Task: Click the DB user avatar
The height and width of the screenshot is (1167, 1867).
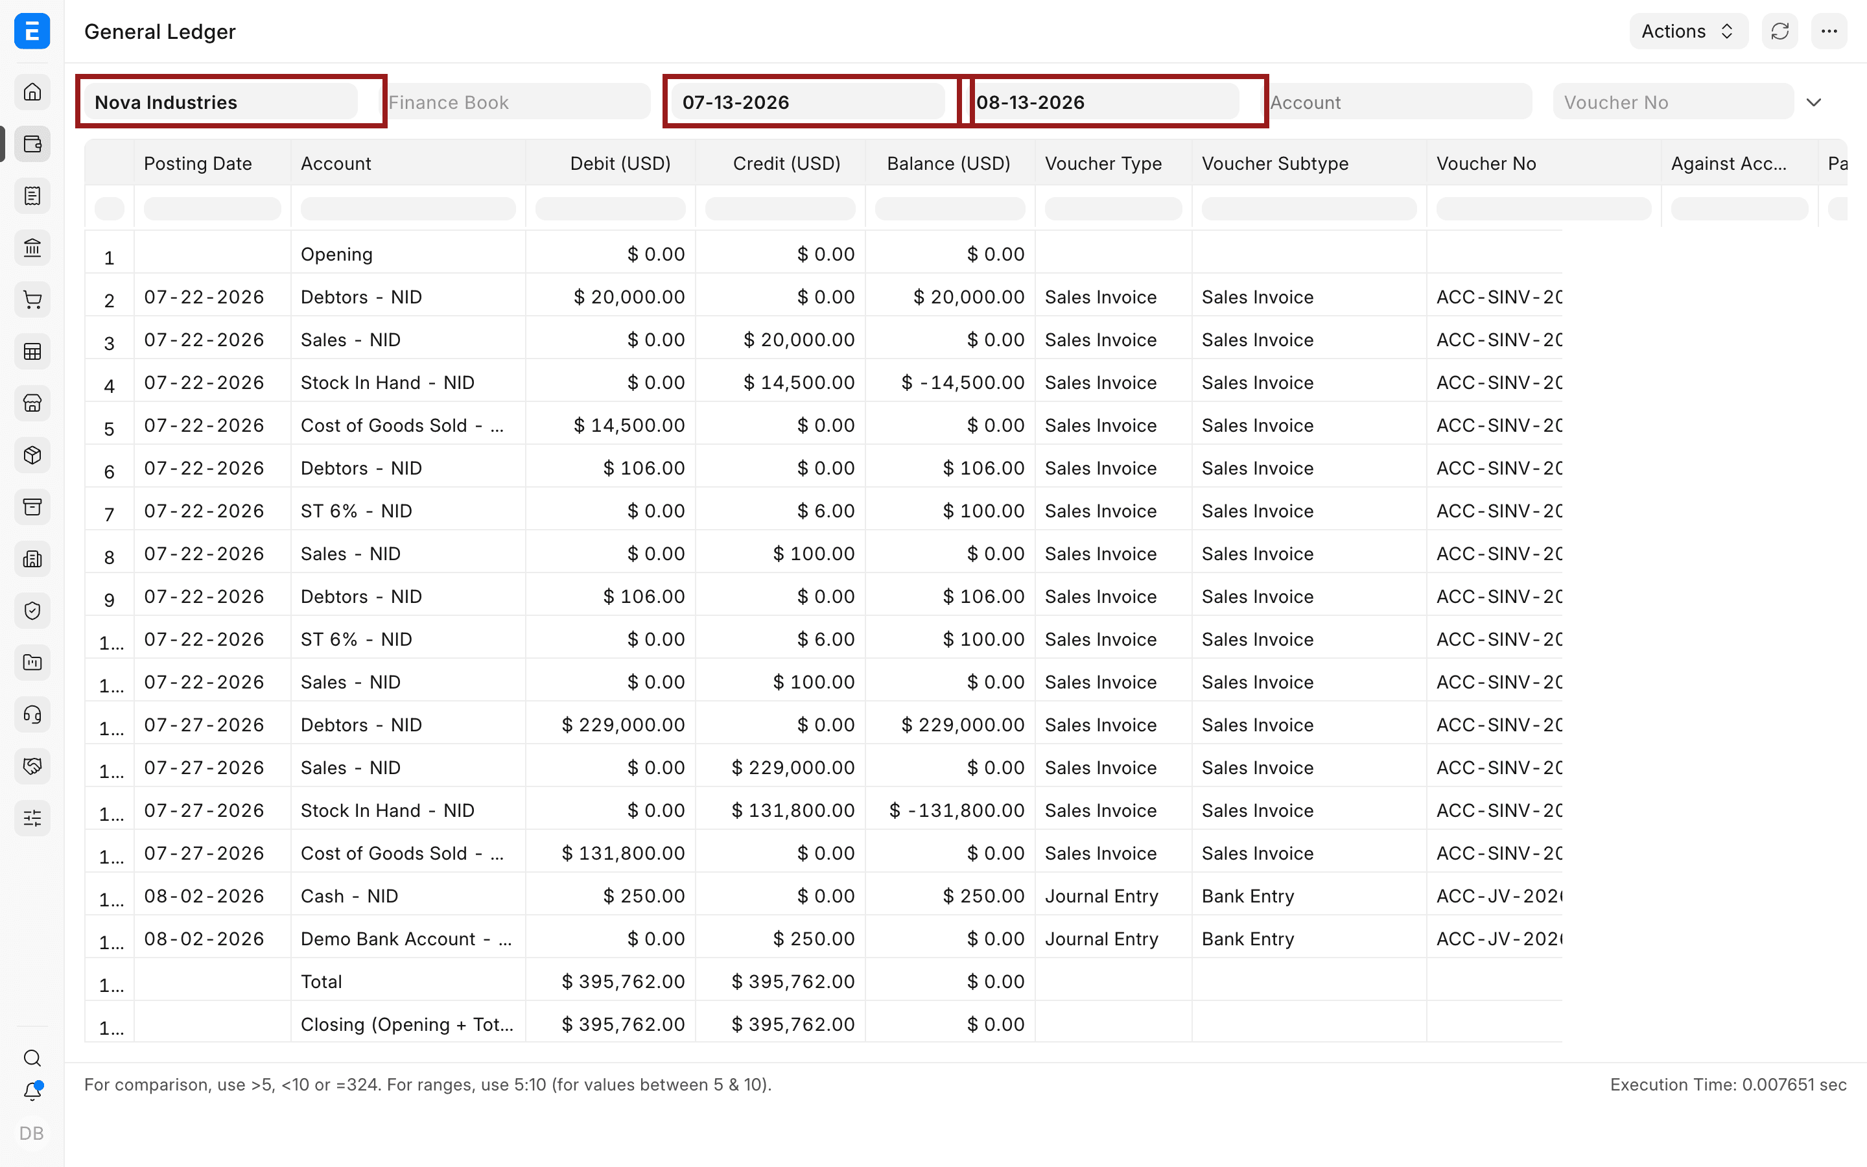Action: coord(32,1133)
